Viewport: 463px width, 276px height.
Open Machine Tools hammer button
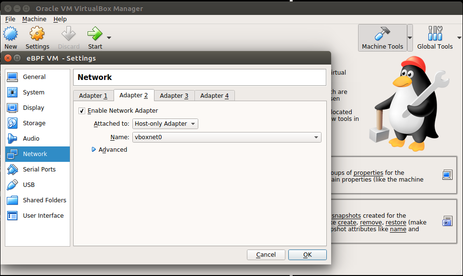(x=383, y=38)
